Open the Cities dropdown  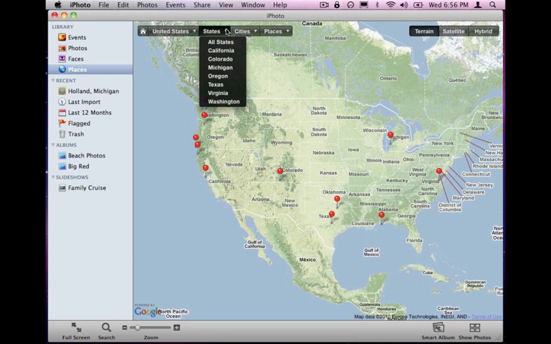[x=245, y=31]
